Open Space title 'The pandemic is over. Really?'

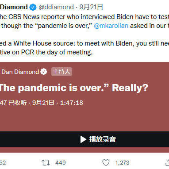74,88
